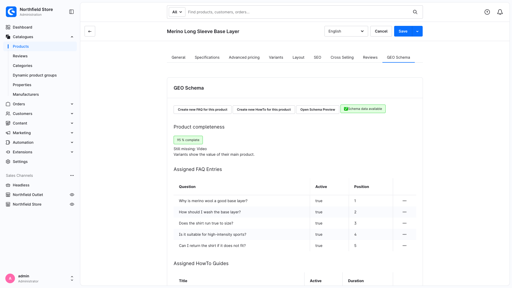
Task: Switch to the General tab
Action: (178, 57)
